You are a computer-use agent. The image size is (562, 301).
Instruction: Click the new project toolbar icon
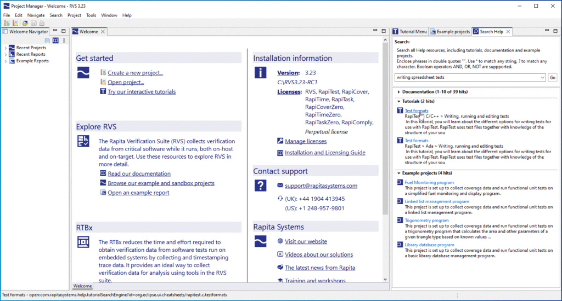(7, 23)
